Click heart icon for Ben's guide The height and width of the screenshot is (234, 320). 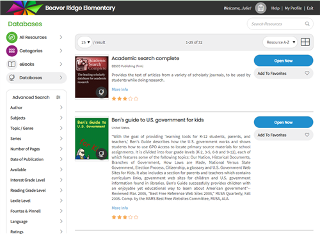[x=307, y=135]
